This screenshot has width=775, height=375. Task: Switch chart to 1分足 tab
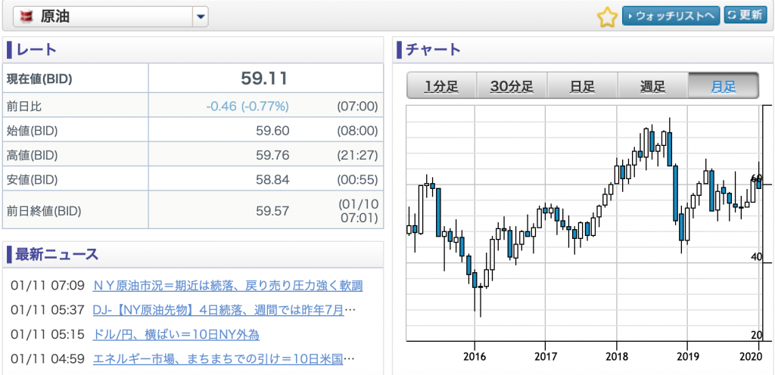point(441,86)
